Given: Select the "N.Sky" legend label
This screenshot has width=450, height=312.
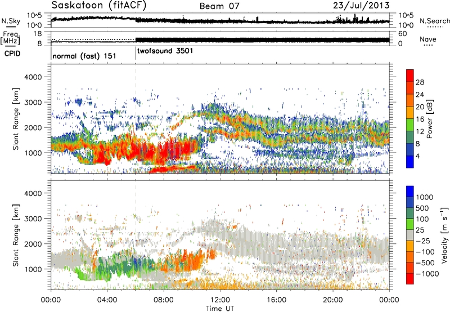Looking at the screenshot, I should (x=11, y=21).
